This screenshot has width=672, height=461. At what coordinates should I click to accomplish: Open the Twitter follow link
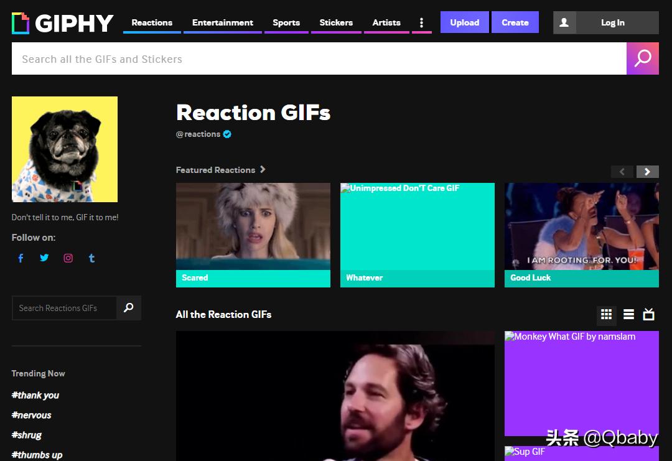(44, 258)
